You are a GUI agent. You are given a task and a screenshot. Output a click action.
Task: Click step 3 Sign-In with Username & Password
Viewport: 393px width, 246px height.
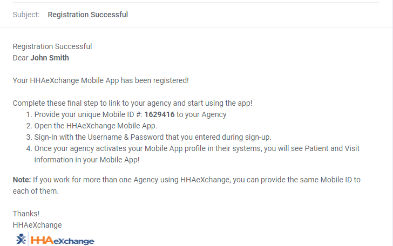tap(153, 137)
